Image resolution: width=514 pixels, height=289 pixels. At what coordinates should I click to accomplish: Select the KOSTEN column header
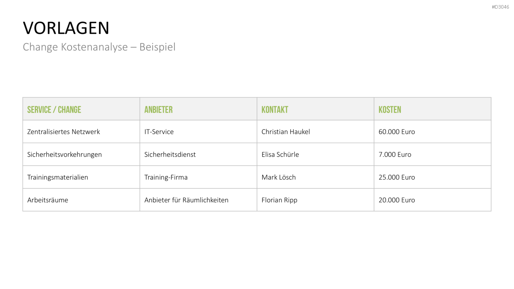click(x=432, y=109)
